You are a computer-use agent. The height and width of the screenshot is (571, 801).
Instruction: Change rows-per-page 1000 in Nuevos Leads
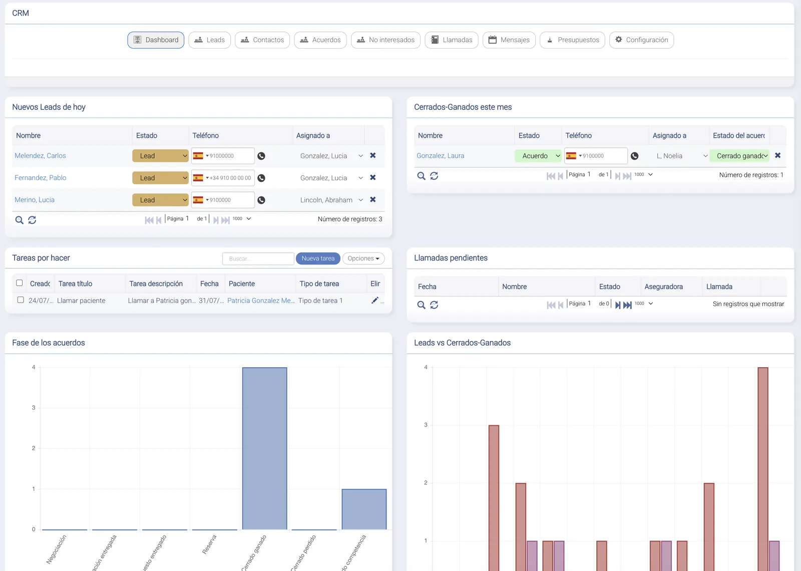click(241, 219)
